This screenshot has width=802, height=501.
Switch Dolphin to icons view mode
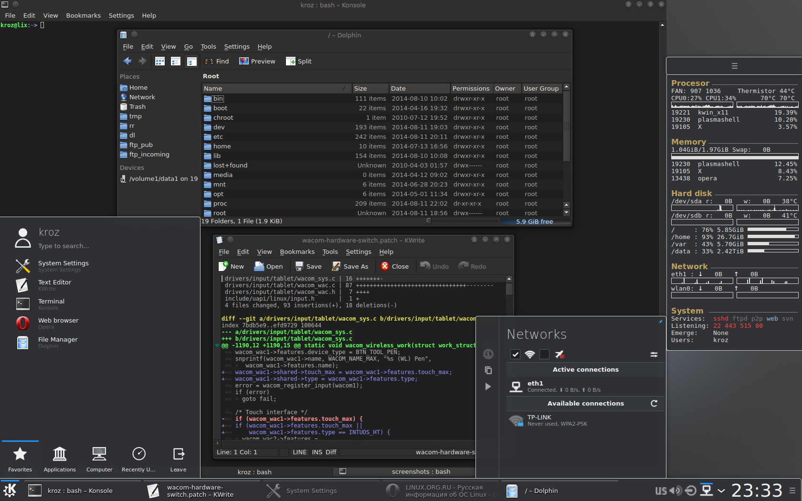[159, 61]
